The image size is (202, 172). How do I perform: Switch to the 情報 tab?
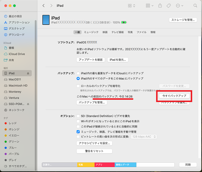coord(153,32)
